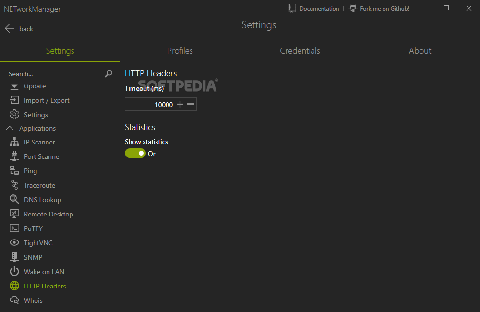Switch to the Credentials tab

300,51
